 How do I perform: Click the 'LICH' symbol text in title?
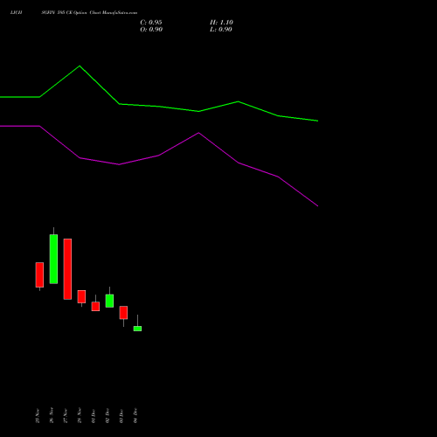16,12
